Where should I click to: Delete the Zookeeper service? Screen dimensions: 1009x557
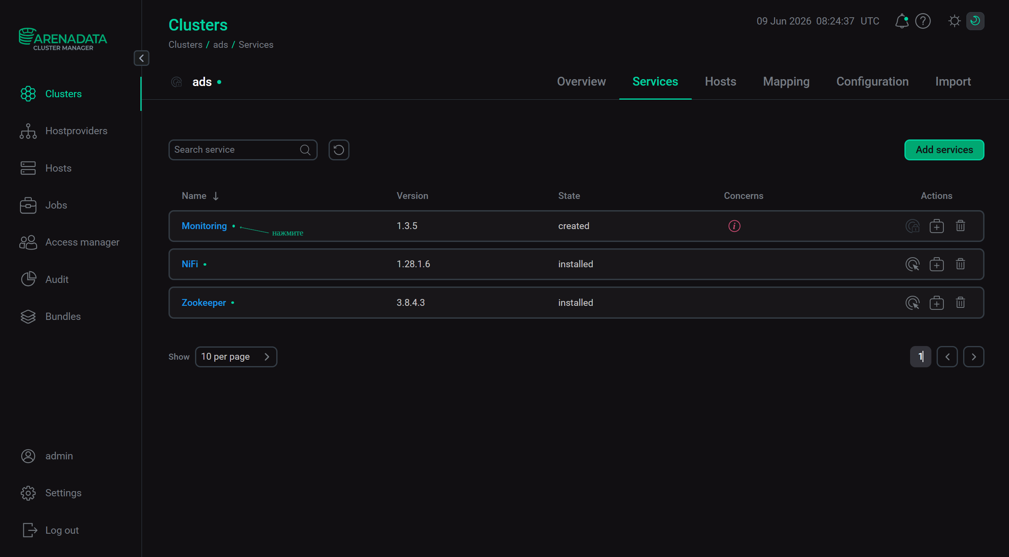(960, 303)
